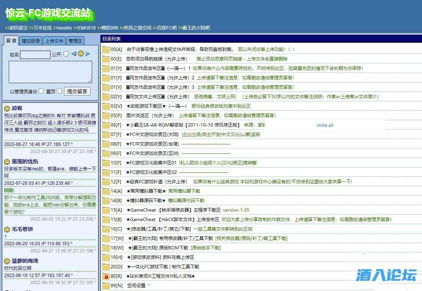422x291 pixels.
Task: Click the left arrow beside the smiley emoticon
Action: 74,54
